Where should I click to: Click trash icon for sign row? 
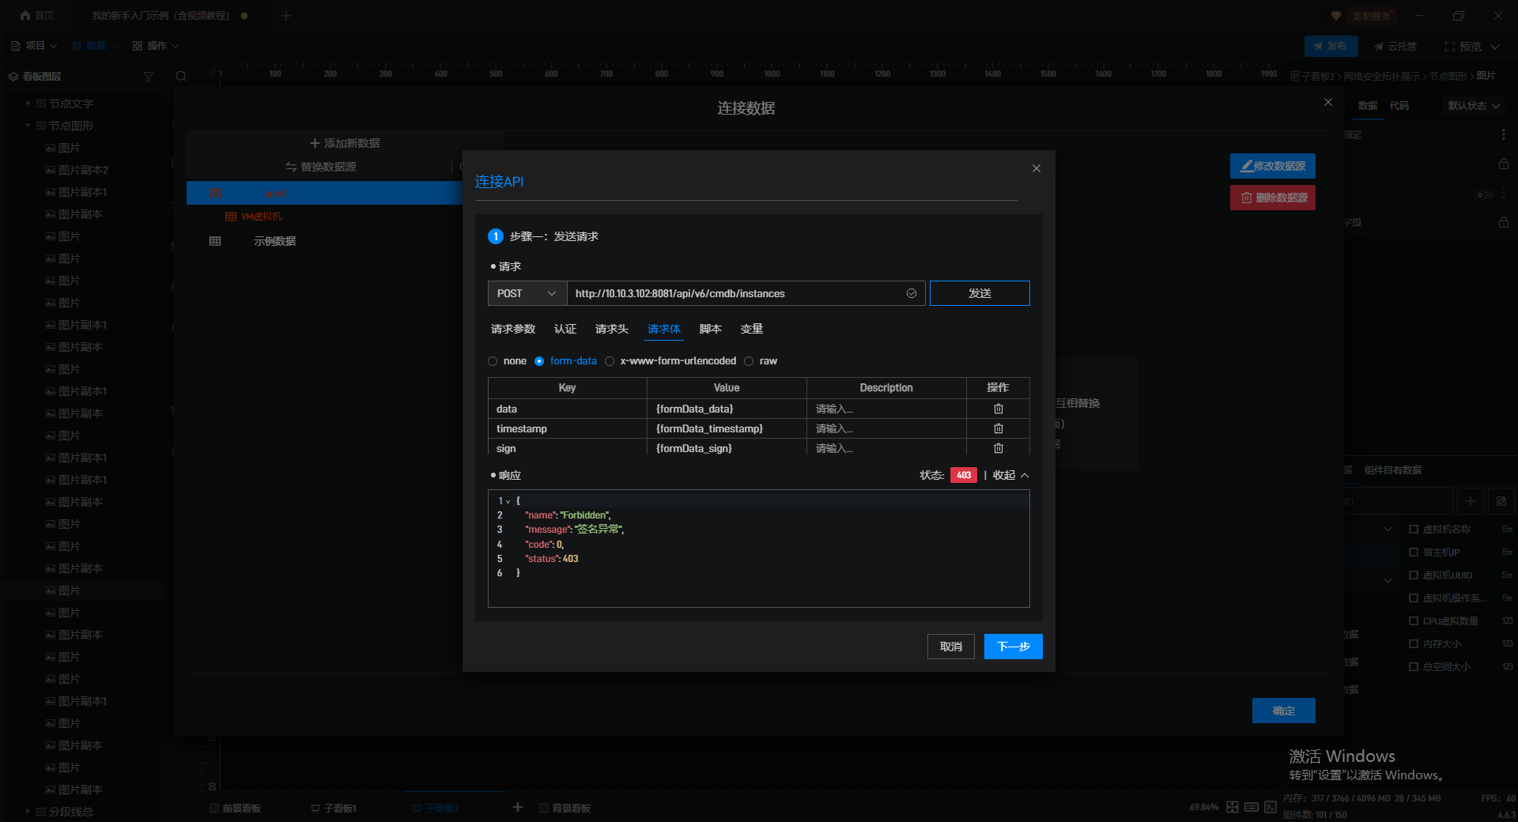998,448
